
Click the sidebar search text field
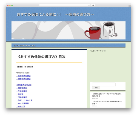104,84
